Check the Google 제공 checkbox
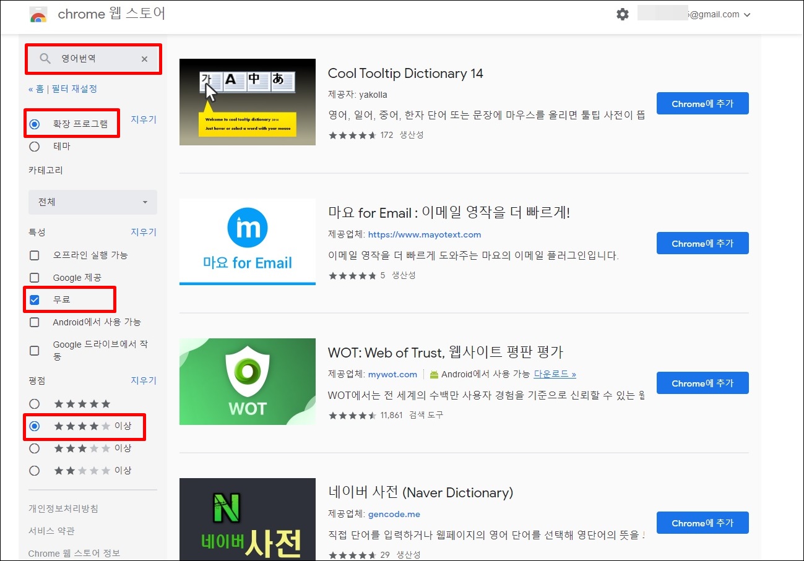The height and width of the screenshot is (561, 804). tap(35, 278)
